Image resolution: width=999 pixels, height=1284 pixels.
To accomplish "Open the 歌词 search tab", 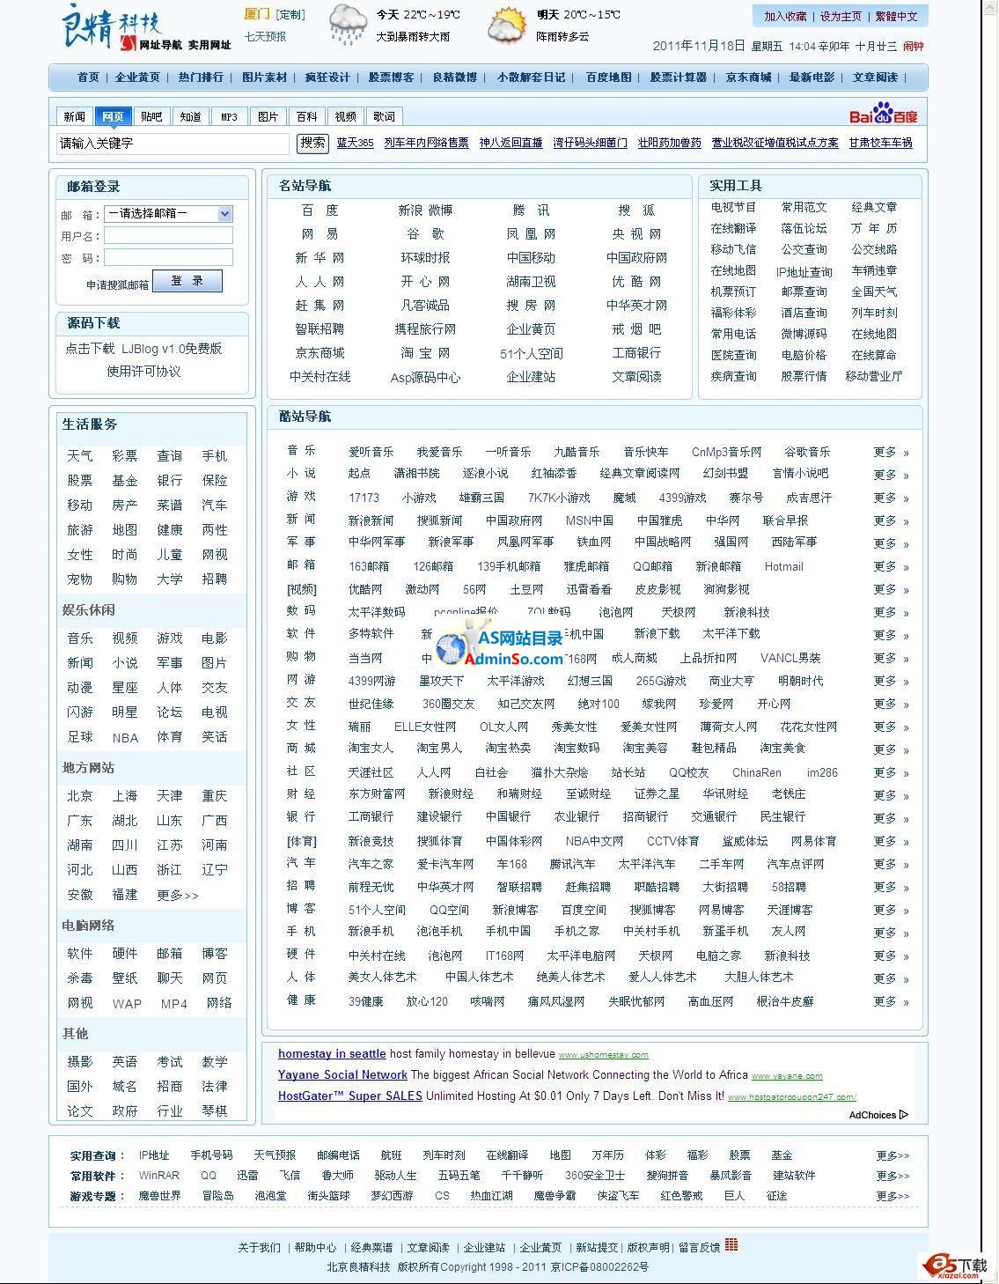I will point(384,116).
